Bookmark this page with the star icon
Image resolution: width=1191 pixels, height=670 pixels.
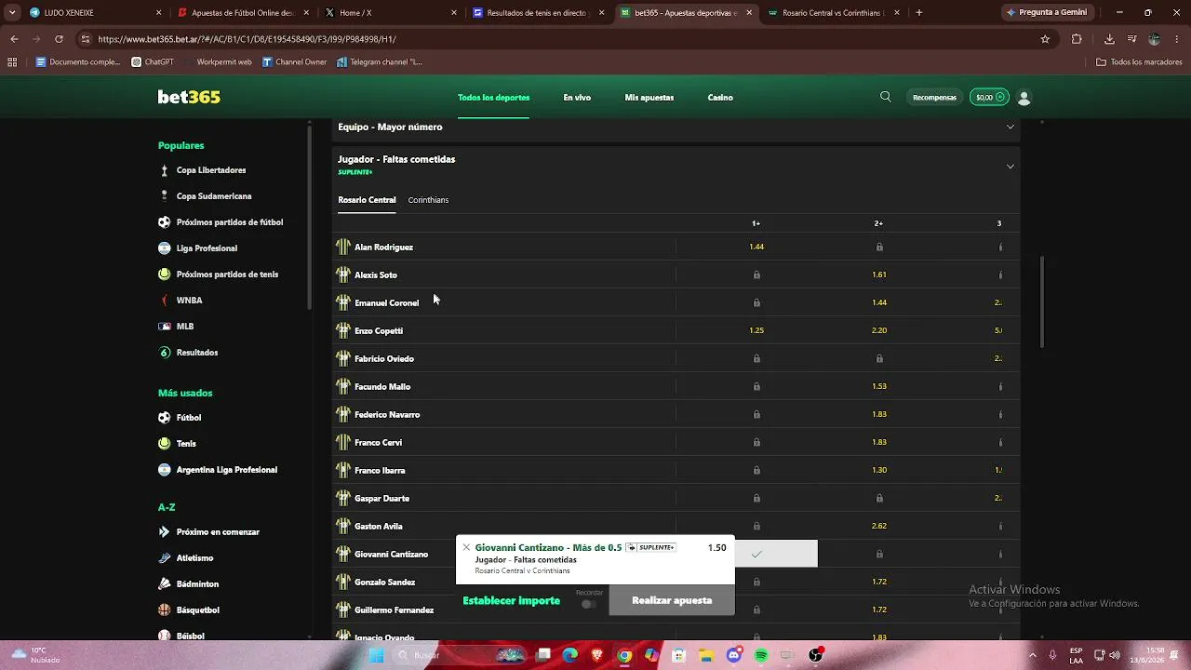coord(1045,39)
